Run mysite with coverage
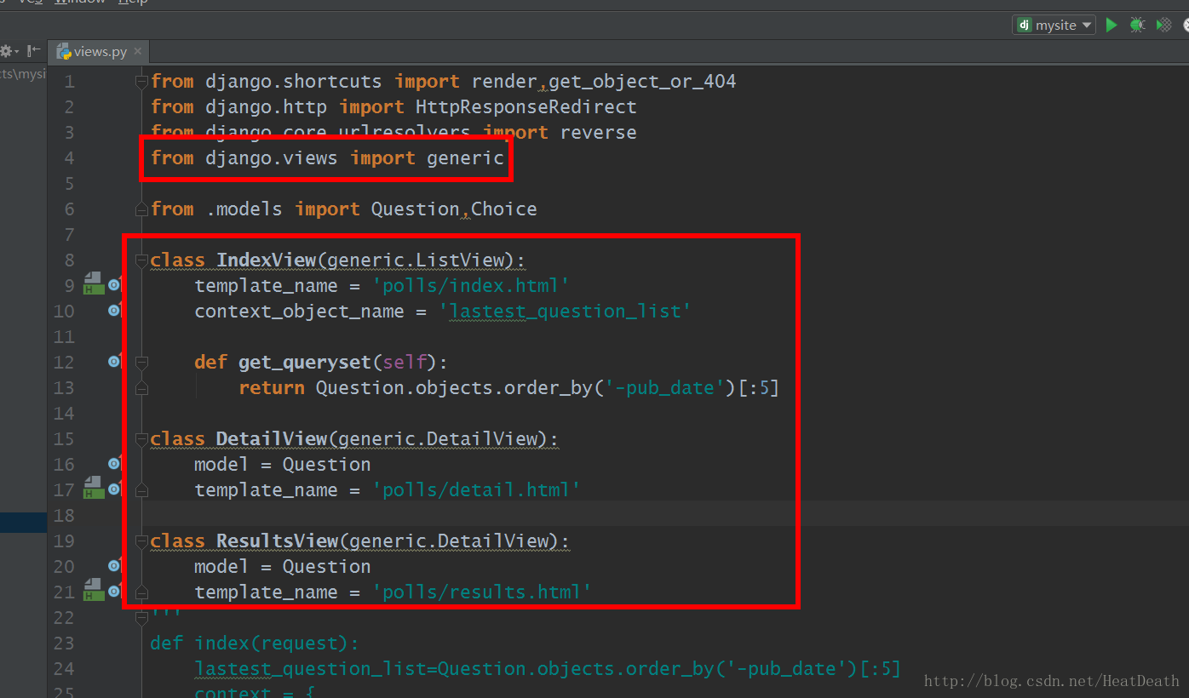Screen dimensions: 1189x698 [x=1164, y=25]
